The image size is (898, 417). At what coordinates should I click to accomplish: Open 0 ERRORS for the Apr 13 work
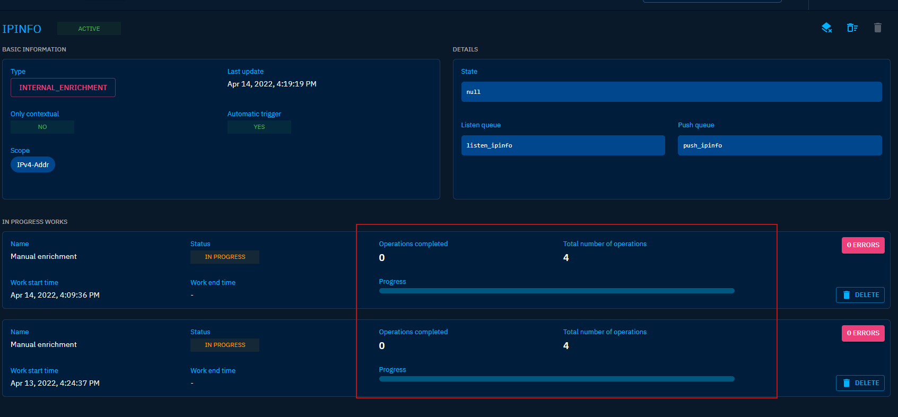pos(863,333)
